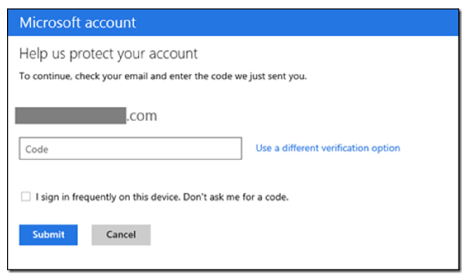Click the 'Don't ask me for a code' label

click(x=236, y=197)
